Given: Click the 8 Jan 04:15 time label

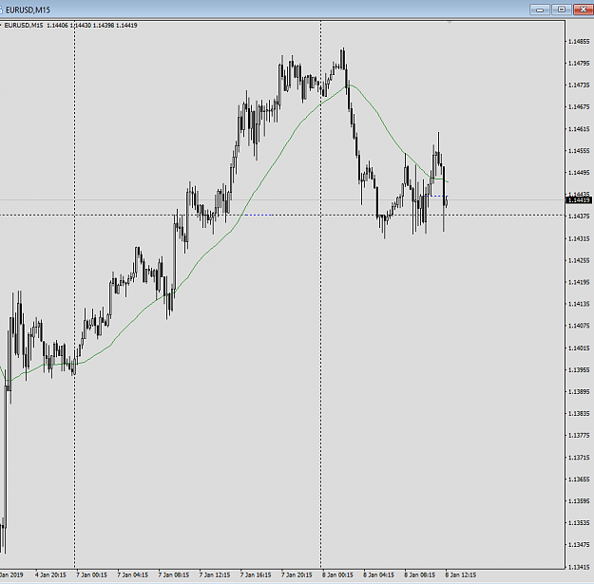Looking at the screenshot, I should point(378,575).
